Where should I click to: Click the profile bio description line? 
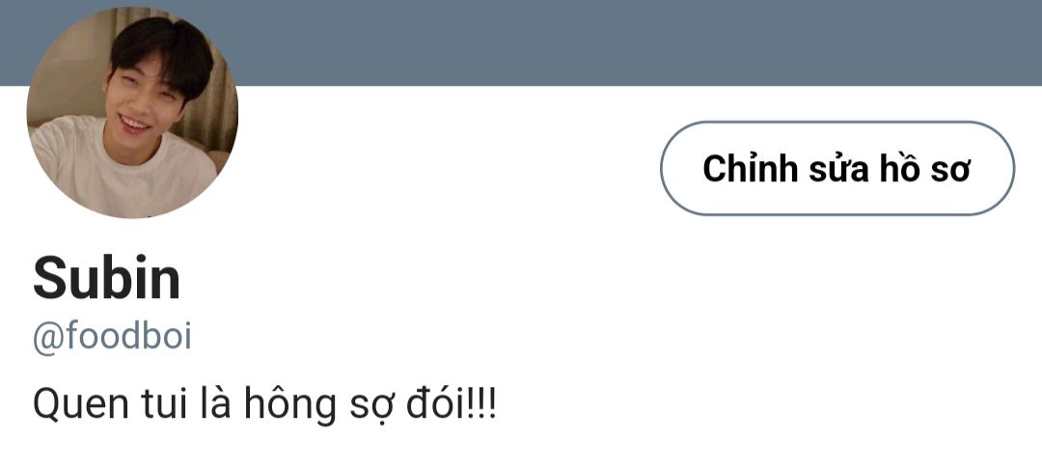(264, 401)
